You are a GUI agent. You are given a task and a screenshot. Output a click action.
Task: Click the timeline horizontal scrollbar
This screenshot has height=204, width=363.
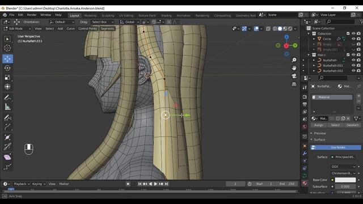pos(150,192)
